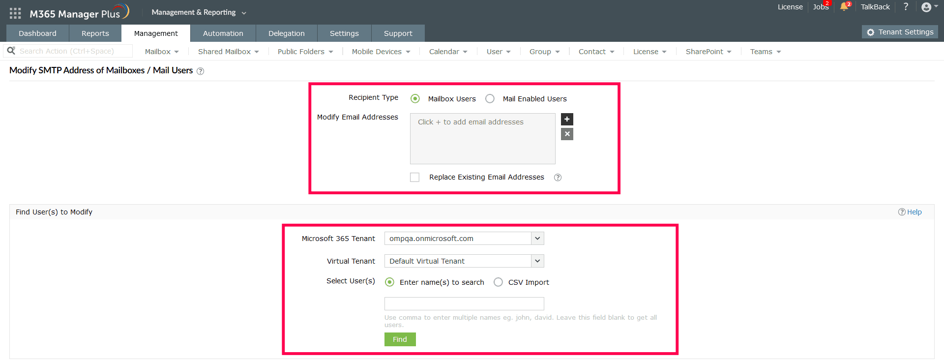Viewport: 944px width, 362px height.
Task: Tick the Replace Existing Email Addresses checkbox
Action: coord(415,177)
